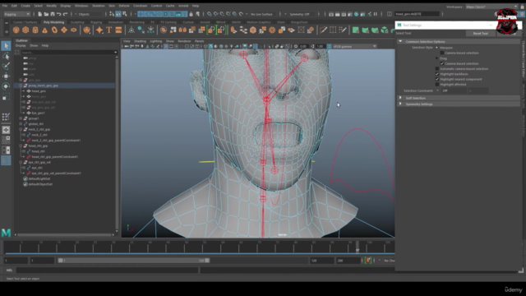Collapse neck_2_ctrl_grp node in Outliner

21,130
